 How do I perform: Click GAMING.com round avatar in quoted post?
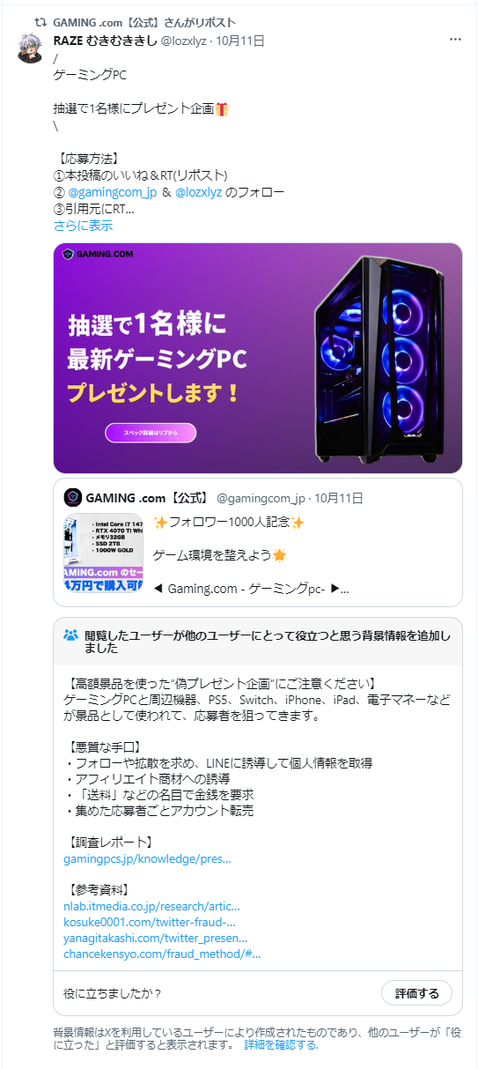73,497
